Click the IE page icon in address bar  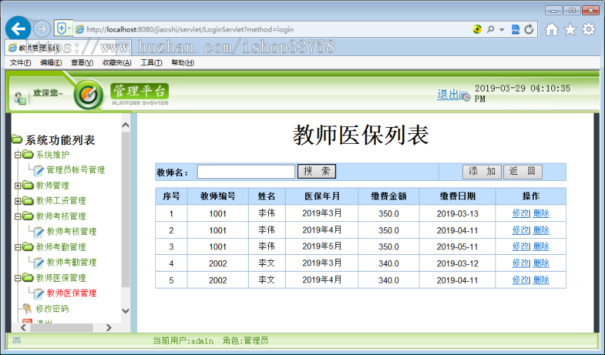tap(80, 30)
